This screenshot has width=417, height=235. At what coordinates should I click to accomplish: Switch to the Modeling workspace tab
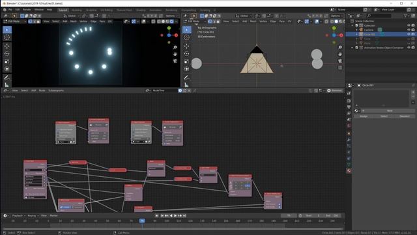tap(77, 10)
